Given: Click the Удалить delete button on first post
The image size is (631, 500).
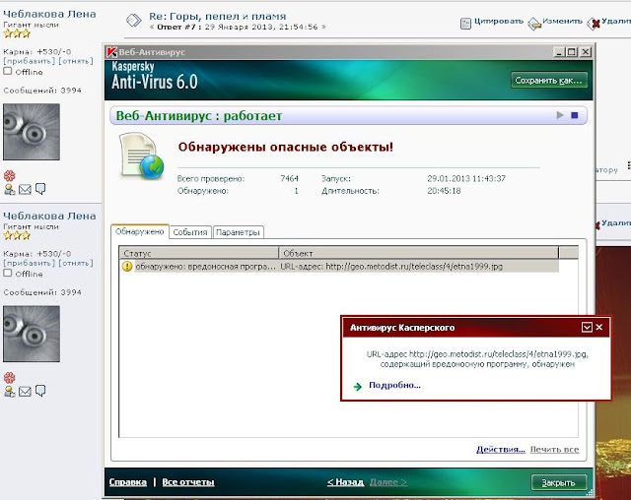Looking at the screenshot, I should coord(616,22).
